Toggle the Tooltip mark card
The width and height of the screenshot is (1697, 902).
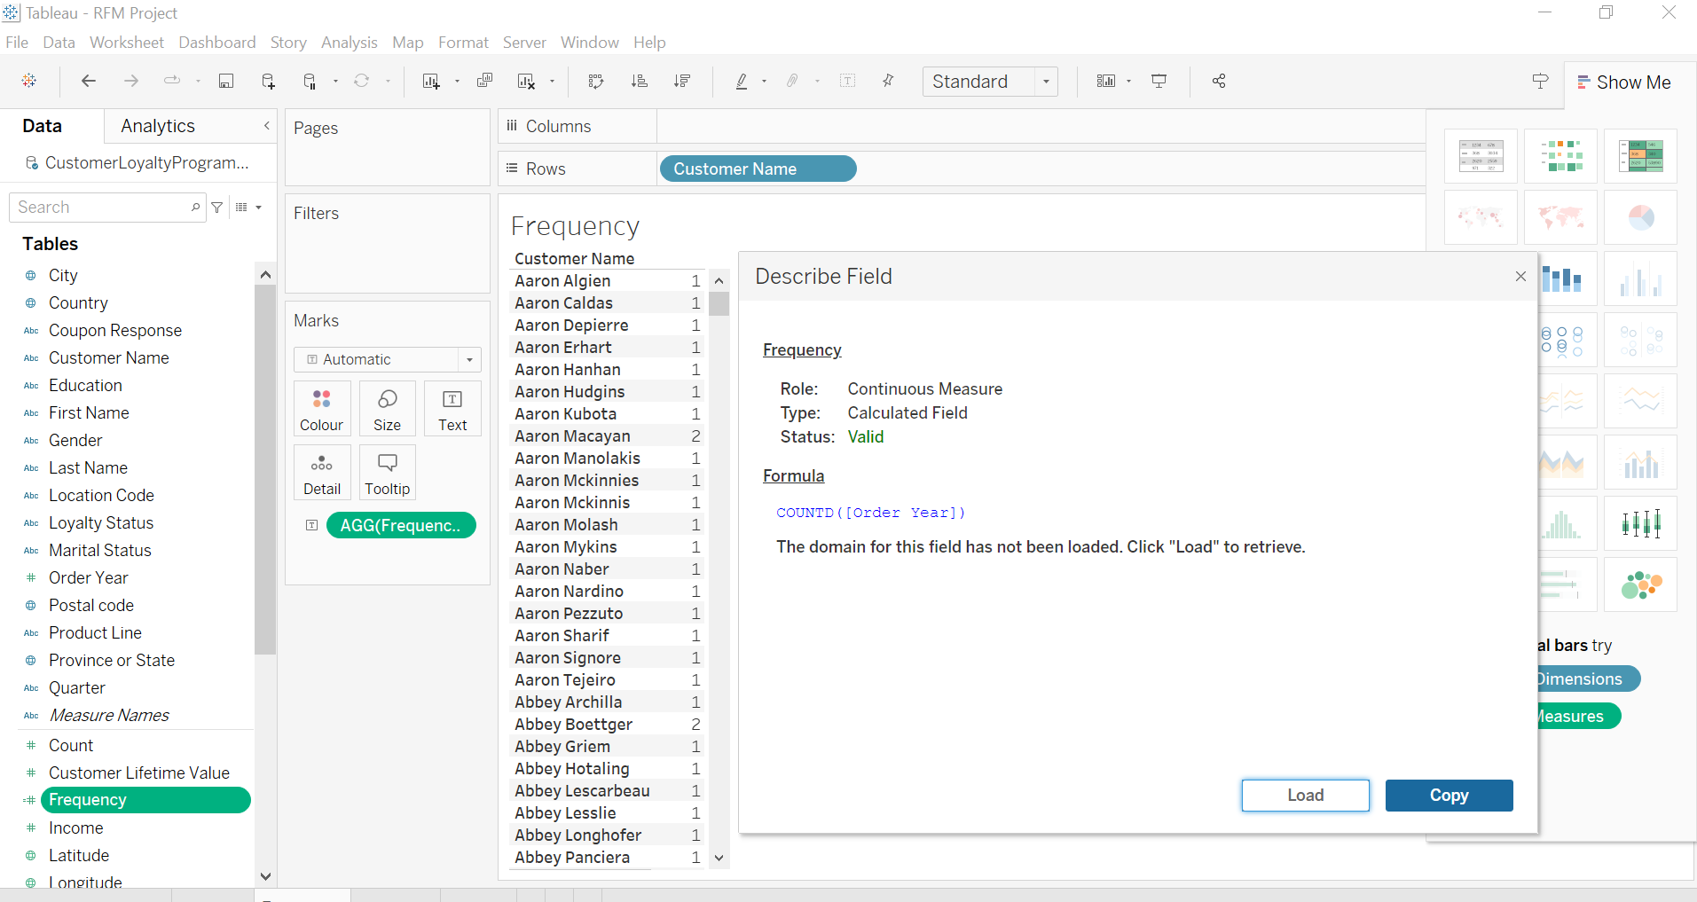click(388, 473)
